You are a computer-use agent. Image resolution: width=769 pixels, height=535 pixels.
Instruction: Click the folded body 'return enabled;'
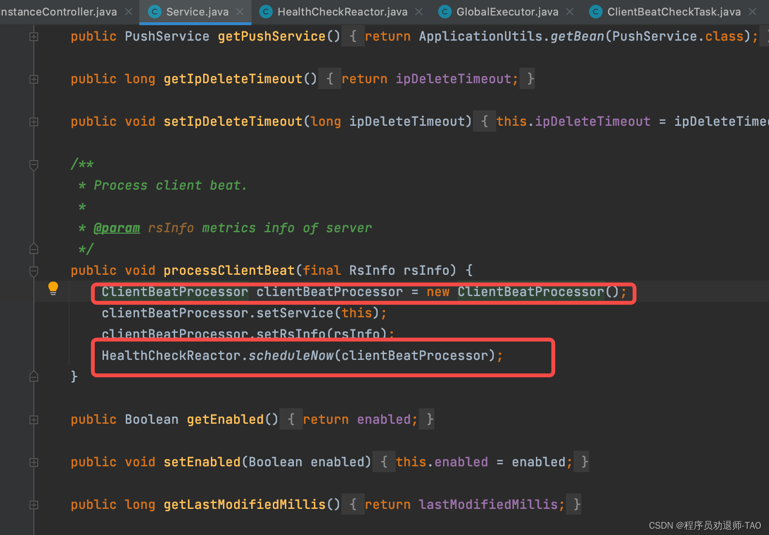pos(357,419)
